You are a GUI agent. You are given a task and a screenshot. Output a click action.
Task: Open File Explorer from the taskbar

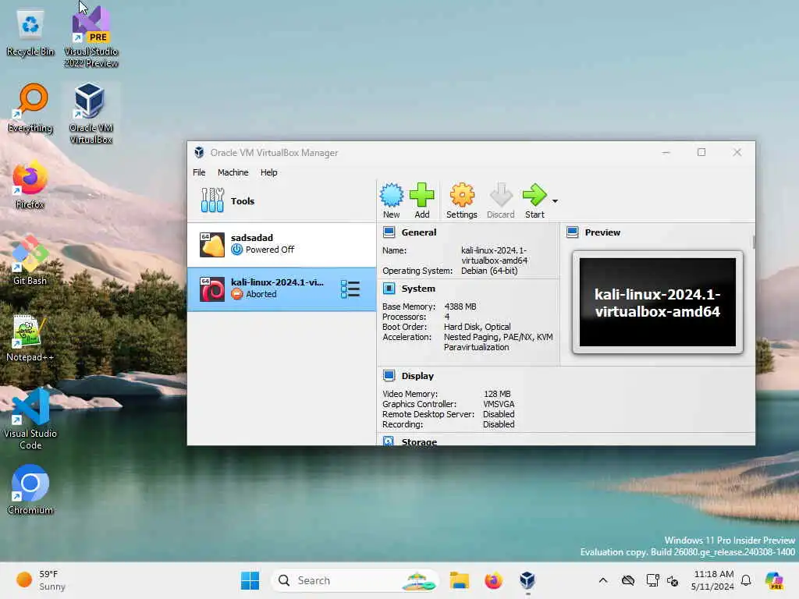pos(459,580)
